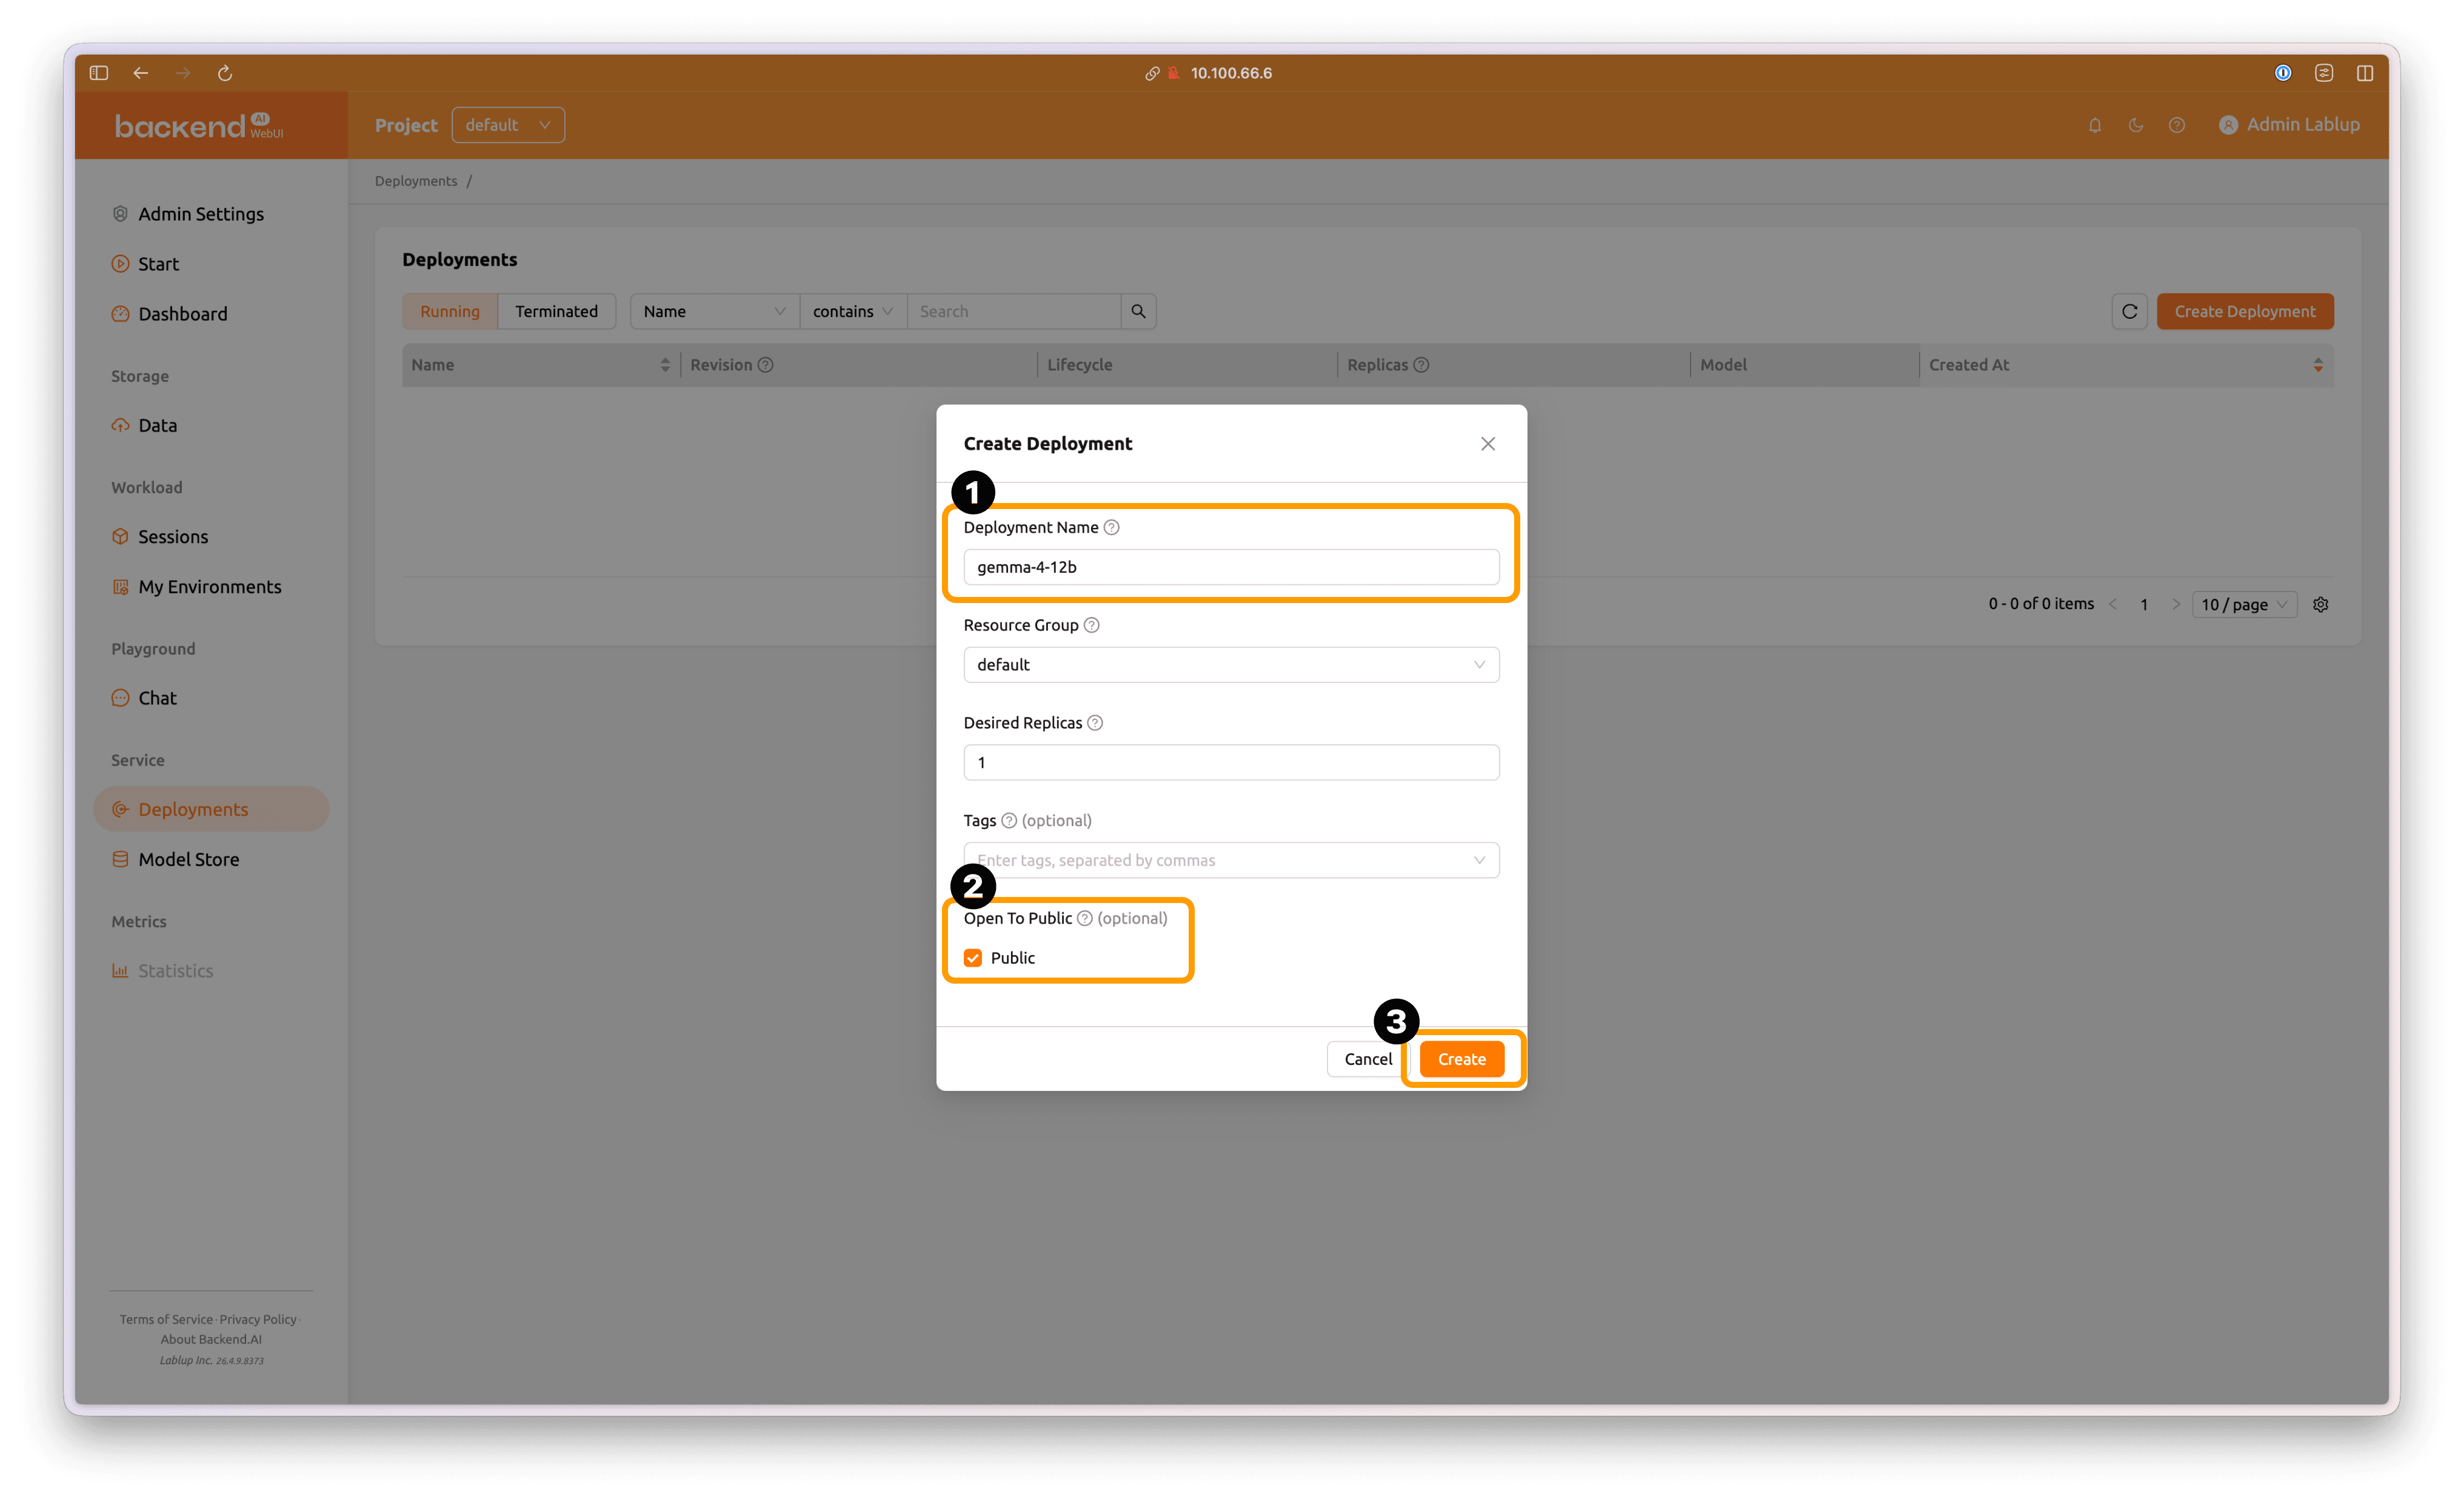Click the Backend.AI WebUI logo

pyautogui.click(x=199, y=125)
